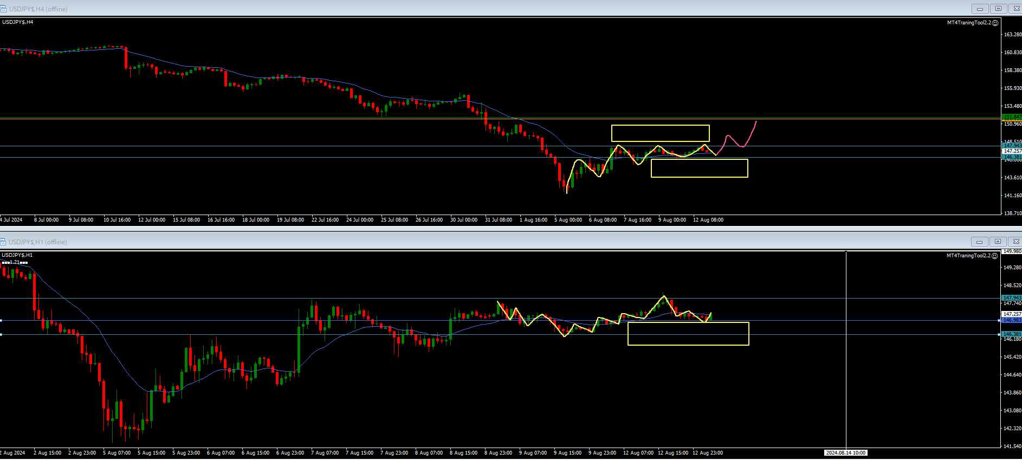The width and height of the screenshot is (1022, 460).
Task: Click the H1 chart window's title bar icon
Action: 4,242
